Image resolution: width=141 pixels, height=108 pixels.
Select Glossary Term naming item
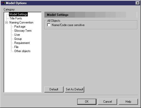(x=23, y=31)
